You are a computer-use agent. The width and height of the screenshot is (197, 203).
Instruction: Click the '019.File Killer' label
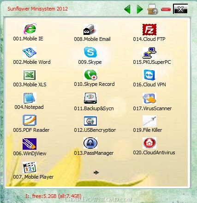click(x=148, y=130)
